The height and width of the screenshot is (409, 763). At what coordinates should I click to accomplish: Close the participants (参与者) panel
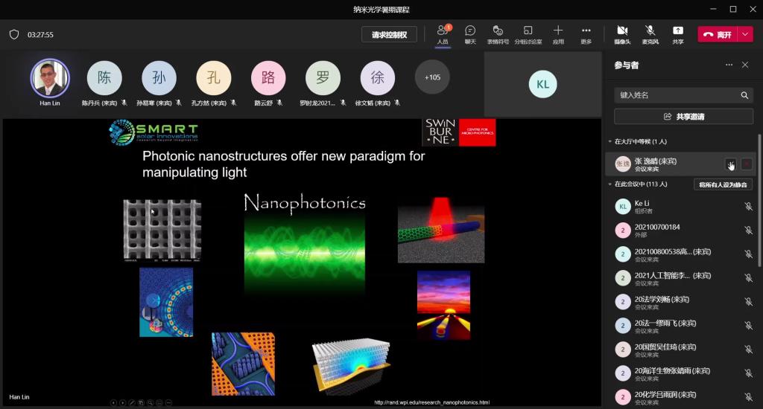point(745,65)
